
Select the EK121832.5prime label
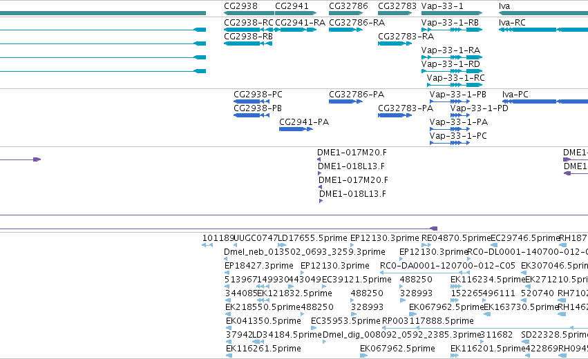tap(295, 293)
